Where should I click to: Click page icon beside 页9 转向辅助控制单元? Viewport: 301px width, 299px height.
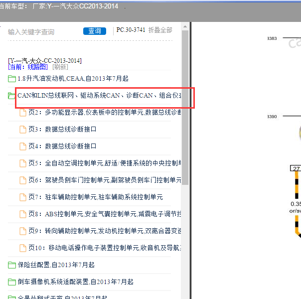23,231
